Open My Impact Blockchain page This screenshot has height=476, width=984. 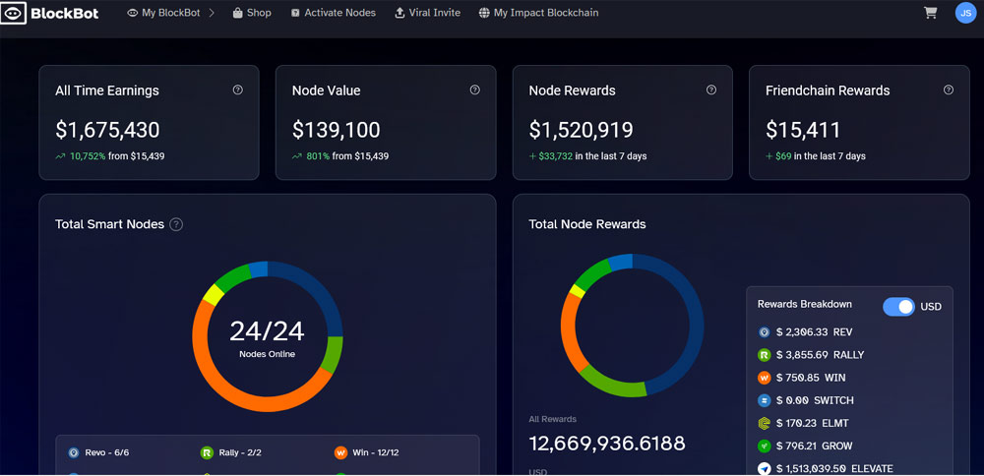coord(538,13)
